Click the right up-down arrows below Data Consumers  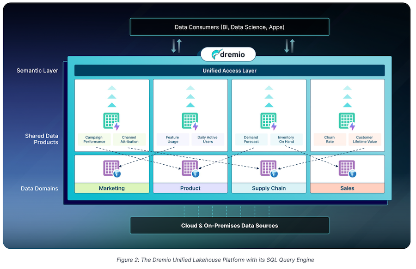click(x=289, y=46)
